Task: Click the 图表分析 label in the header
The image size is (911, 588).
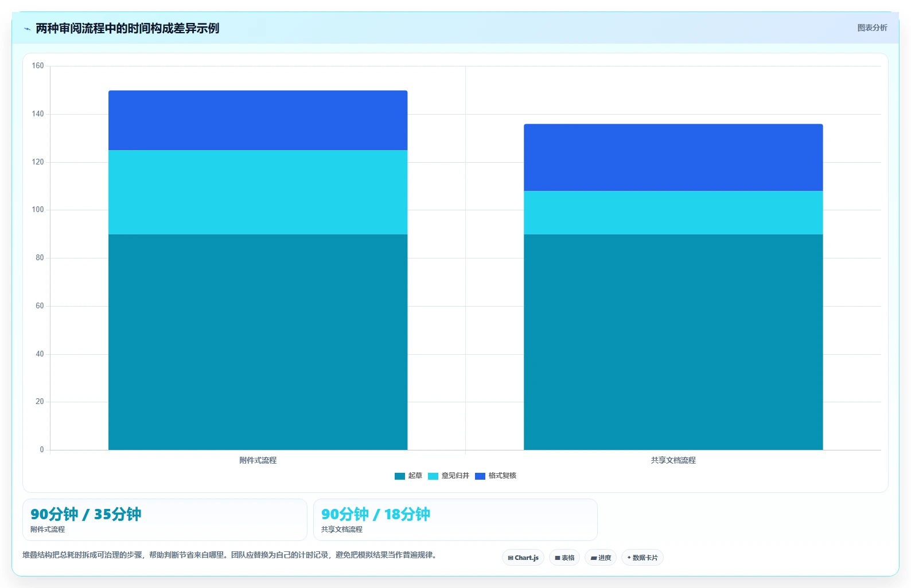Action: pyautogui.click(x=872, y=28)
